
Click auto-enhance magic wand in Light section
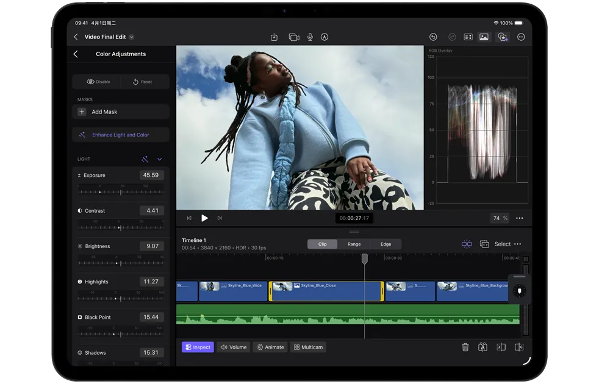tap(145, 159)
